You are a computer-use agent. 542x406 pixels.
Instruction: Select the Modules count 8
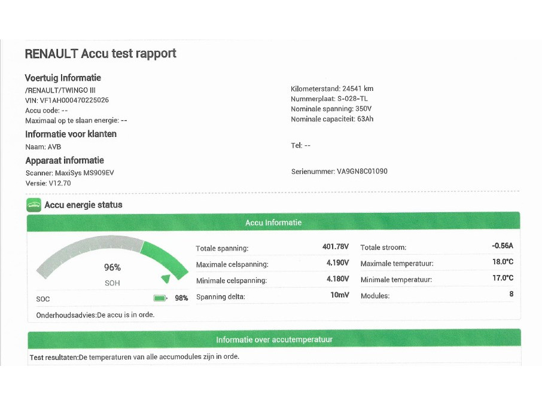(x=510, y=294)
